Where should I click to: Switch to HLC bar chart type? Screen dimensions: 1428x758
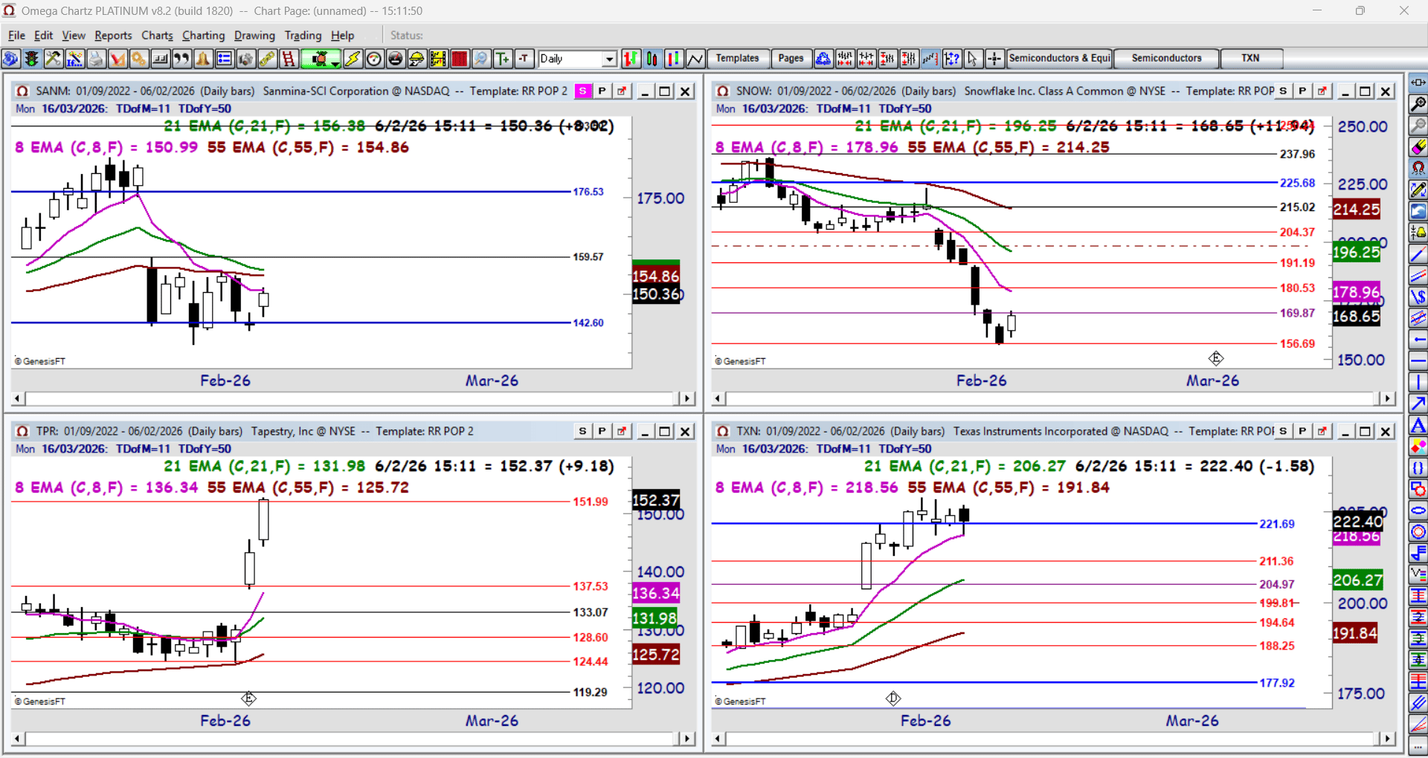coord(674,59)
